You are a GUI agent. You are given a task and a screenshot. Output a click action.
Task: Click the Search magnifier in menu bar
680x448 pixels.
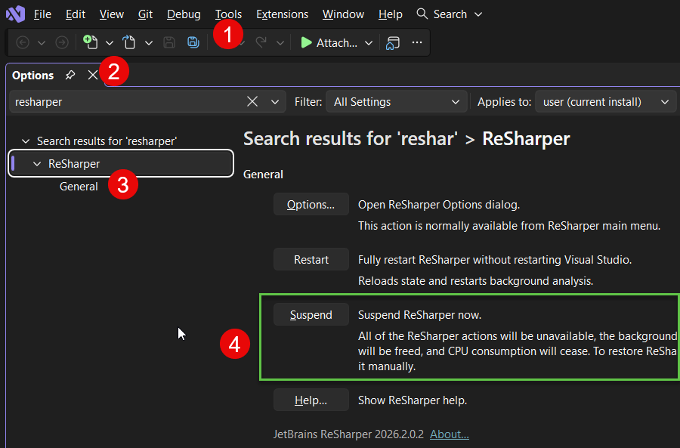(422, 14)
